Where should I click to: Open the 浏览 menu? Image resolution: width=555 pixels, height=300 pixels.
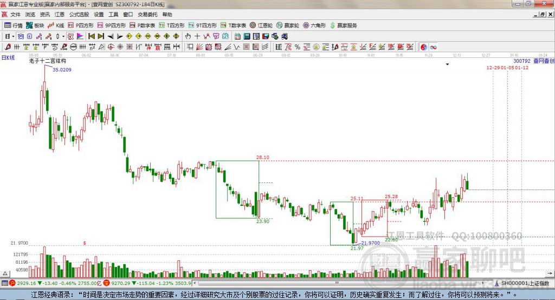click(x=30, y=15)
